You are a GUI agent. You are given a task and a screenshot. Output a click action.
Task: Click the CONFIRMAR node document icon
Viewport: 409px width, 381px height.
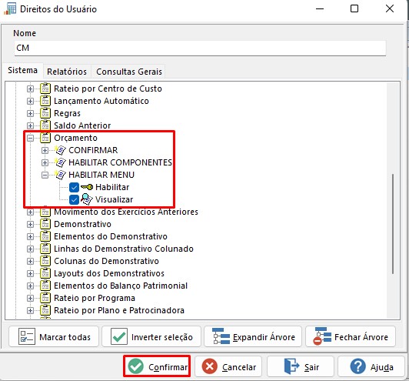pos(60,150)
